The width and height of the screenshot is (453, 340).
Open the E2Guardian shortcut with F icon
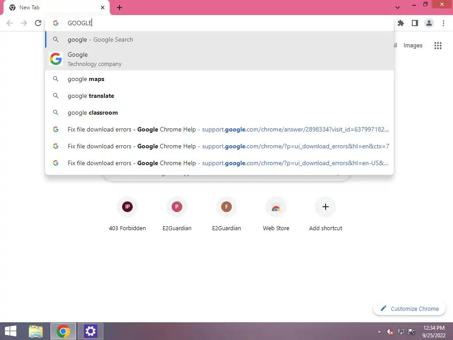coord(226,214)
